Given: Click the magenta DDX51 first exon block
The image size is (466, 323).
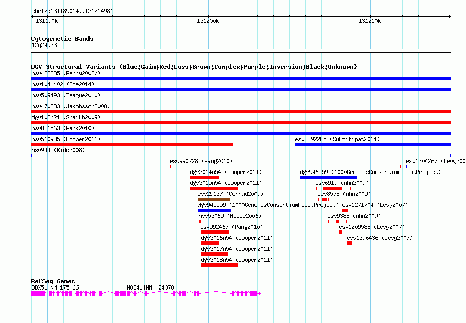Looking at the screenshot, I should tap(38, 294).
